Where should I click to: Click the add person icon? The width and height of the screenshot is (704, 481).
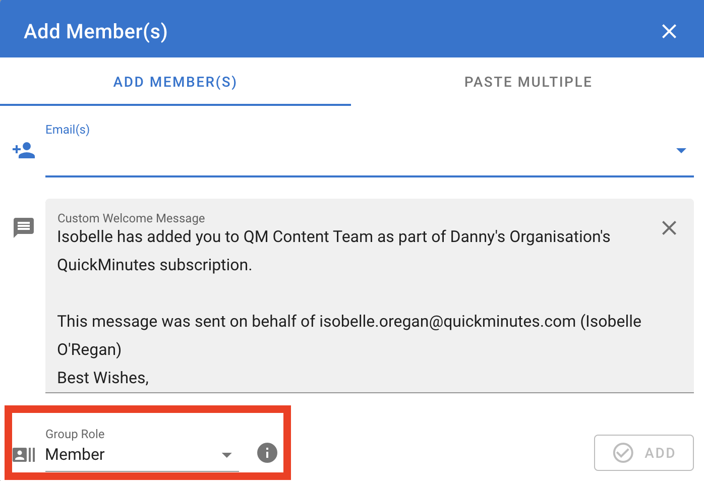[24, 150]
